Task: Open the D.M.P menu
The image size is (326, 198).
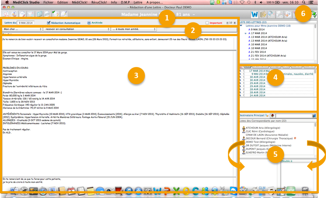Action: tap(125, 2)
